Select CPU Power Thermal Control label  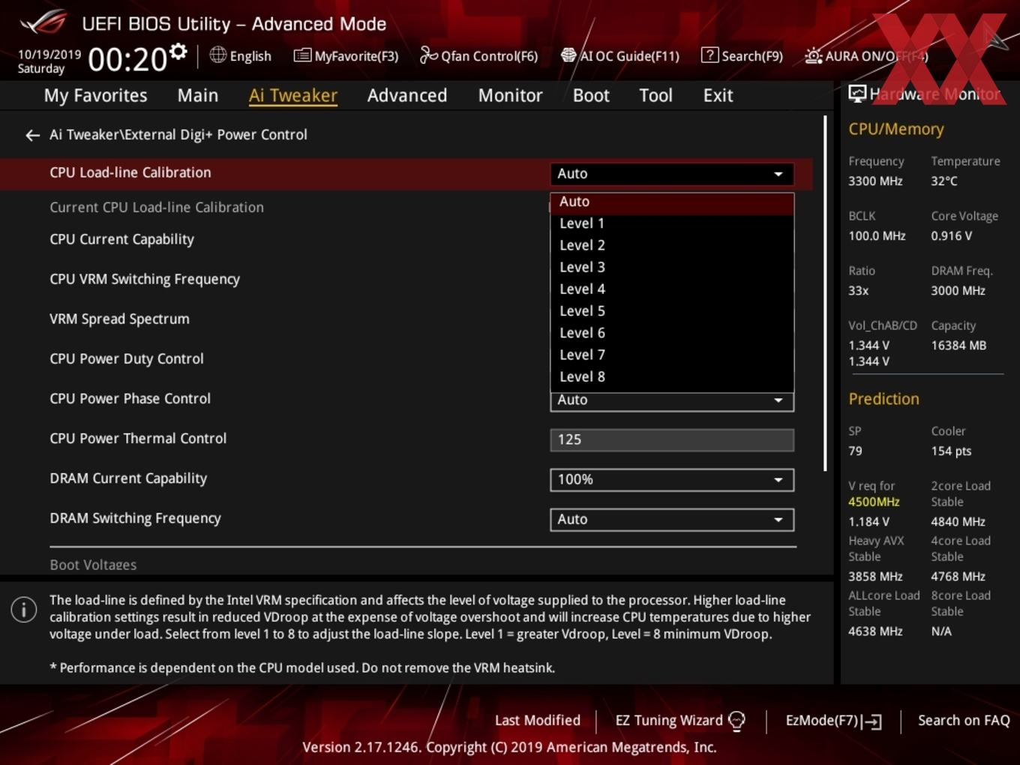138,439
